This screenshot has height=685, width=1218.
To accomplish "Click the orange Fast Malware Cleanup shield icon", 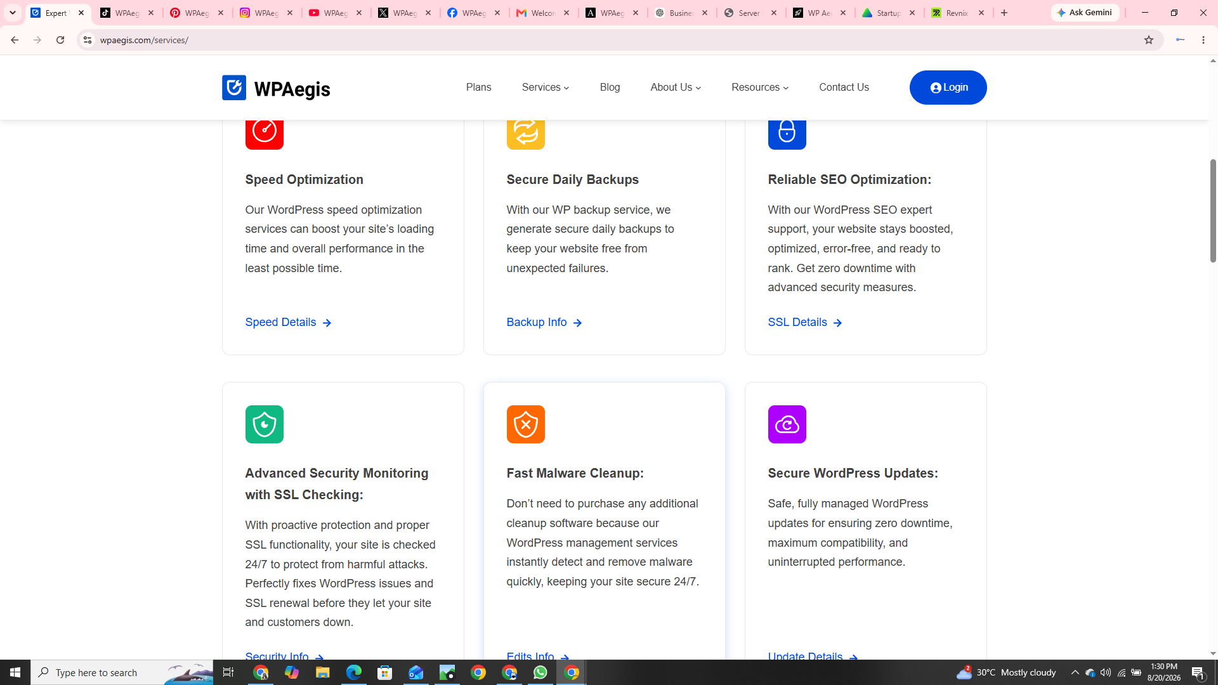I will point(525,424).
